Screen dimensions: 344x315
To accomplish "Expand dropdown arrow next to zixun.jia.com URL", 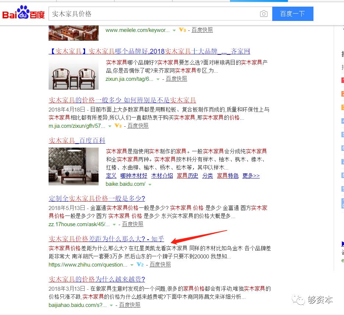I will [158, 79].
